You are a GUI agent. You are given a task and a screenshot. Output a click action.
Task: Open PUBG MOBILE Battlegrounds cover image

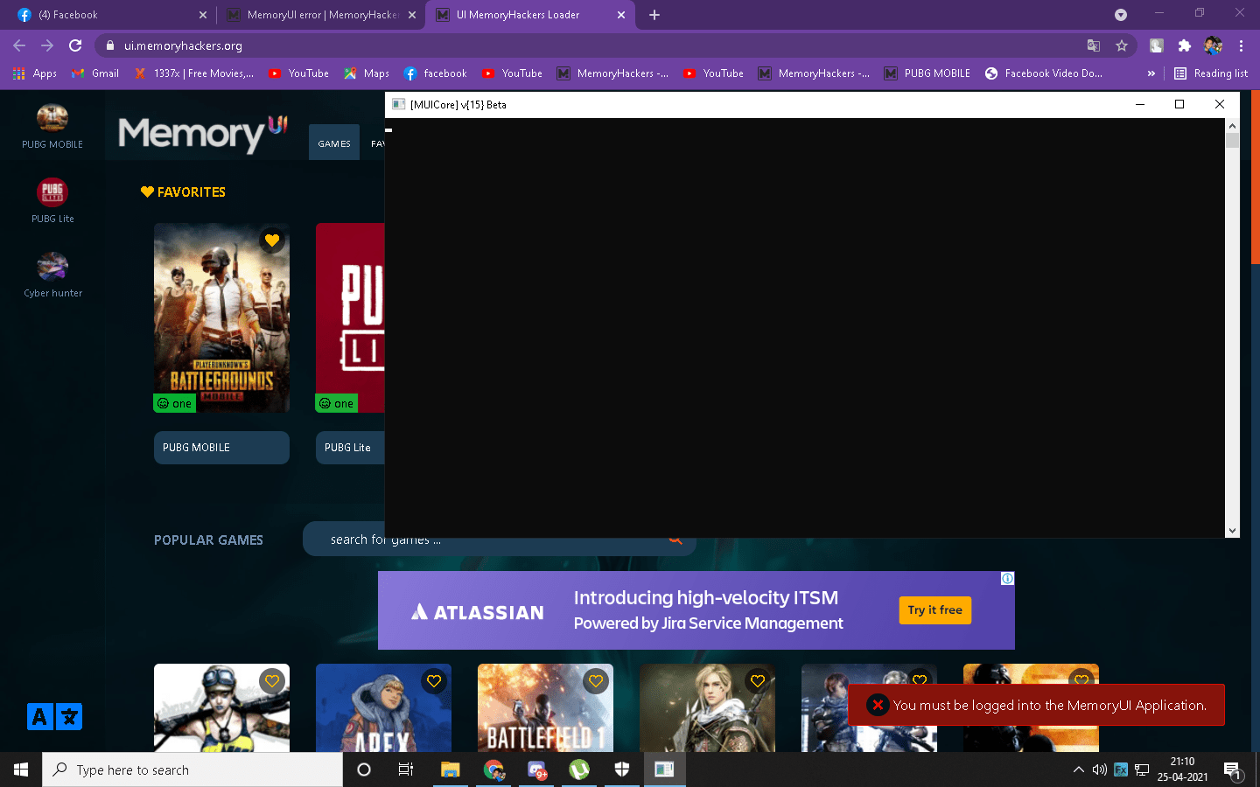tap(221, 317)
